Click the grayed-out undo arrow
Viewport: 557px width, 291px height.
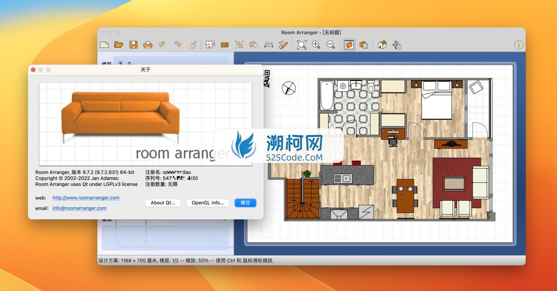point(162,45)
